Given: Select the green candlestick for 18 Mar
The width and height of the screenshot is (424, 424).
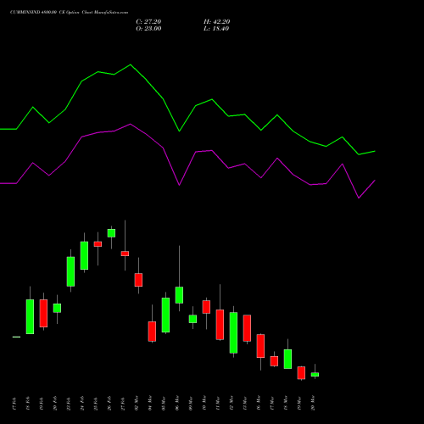Looking at the screenshot, I should tap(287, 359).
